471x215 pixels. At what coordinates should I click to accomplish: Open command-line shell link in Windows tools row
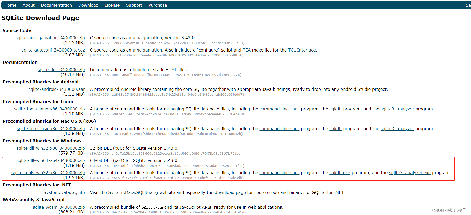click(x=280, y=173)
